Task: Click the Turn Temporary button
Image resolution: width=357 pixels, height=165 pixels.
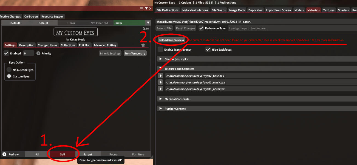Action: [x=135, y=53]
